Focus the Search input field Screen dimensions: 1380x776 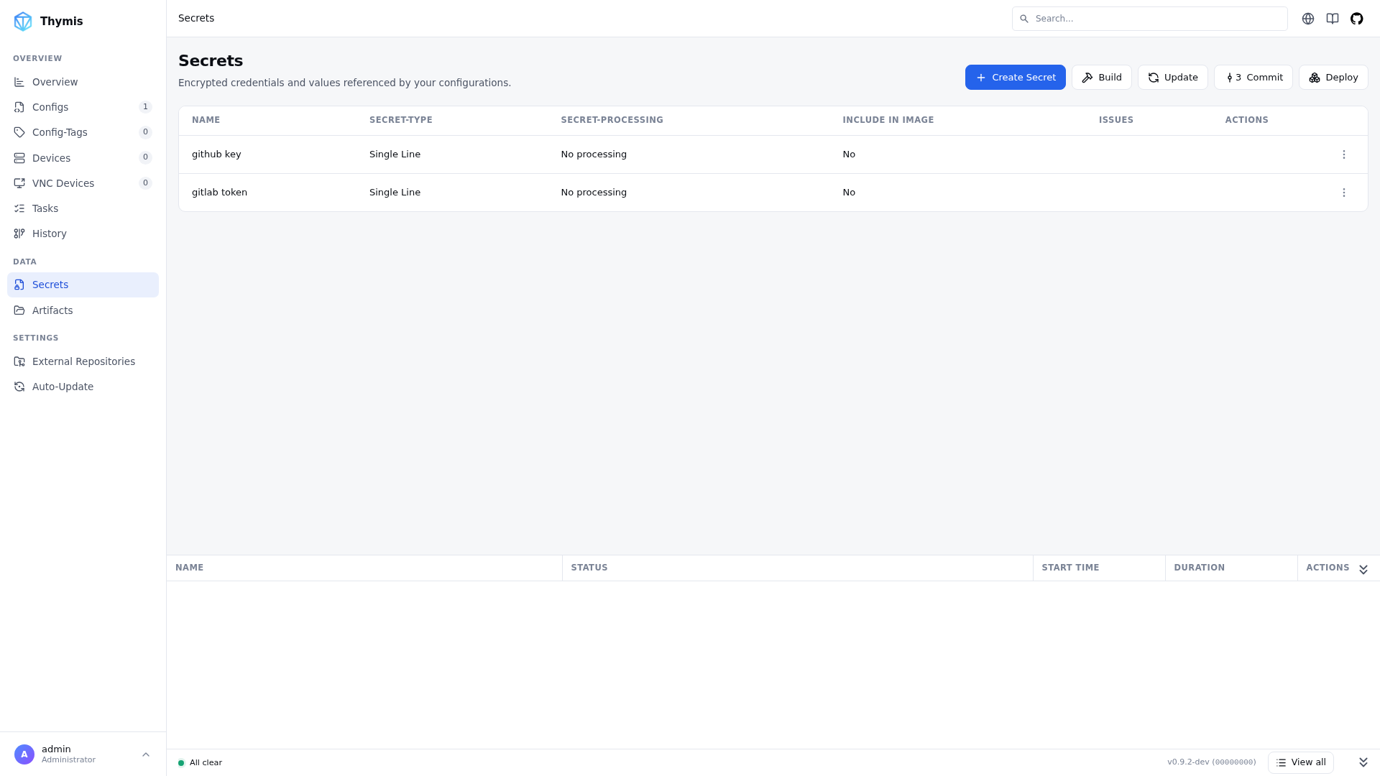(x=1149, y=19)
